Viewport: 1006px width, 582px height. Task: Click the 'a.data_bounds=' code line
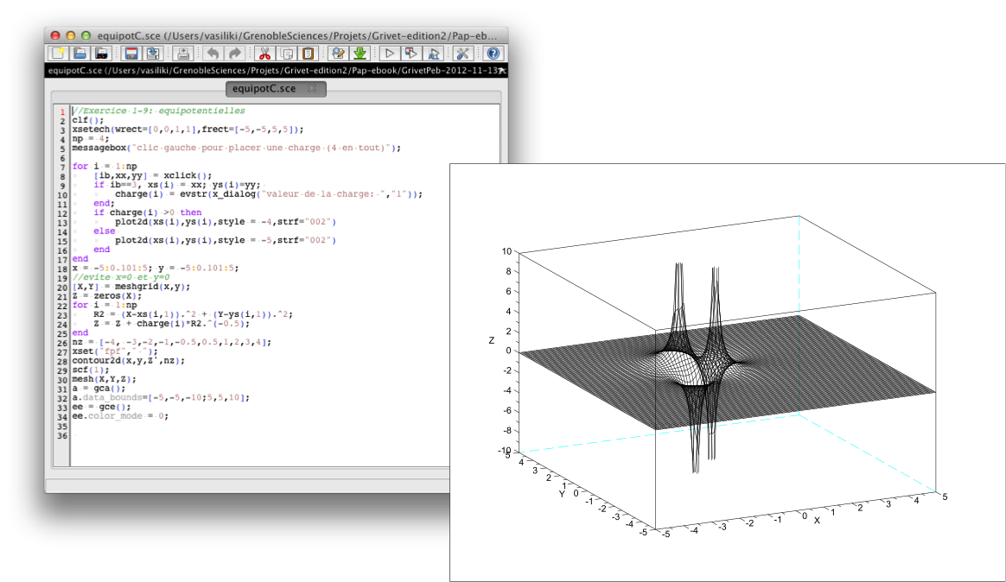click(x=161, y=398)
